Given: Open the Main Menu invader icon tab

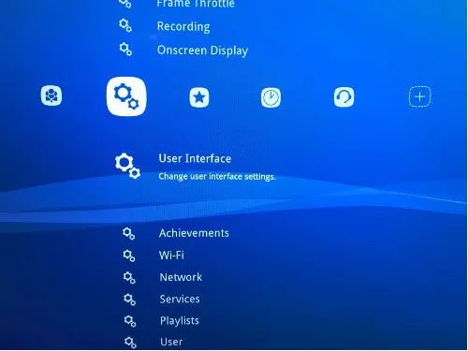Looking at the screenshot, I should pos(51,95).
